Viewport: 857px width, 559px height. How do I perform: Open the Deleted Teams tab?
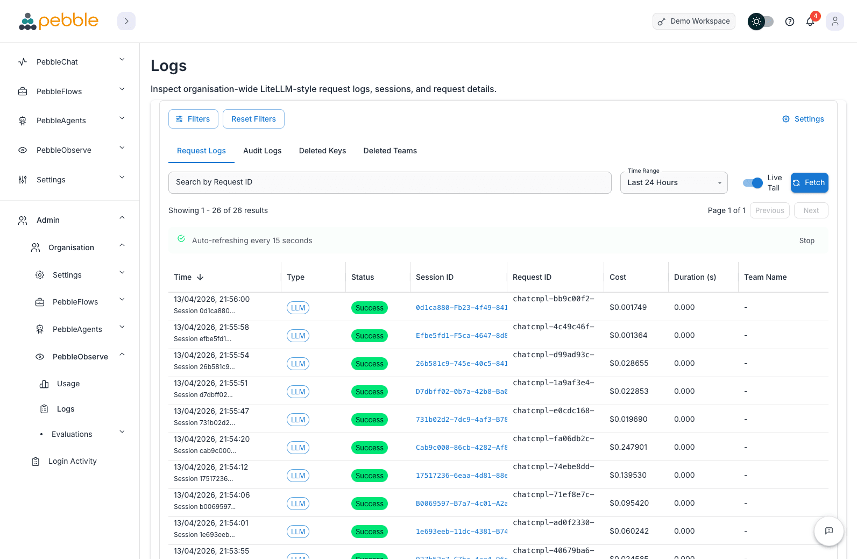[390, 151]
